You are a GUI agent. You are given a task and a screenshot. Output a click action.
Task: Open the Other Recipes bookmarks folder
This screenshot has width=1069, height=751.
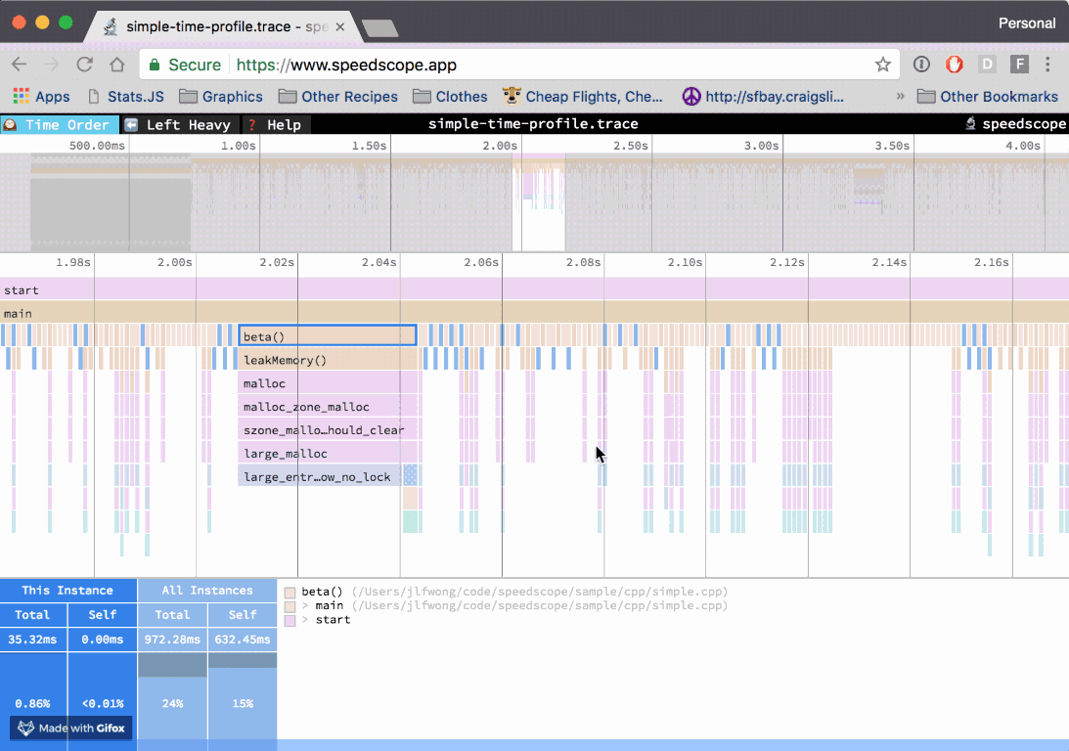(338, 97)
